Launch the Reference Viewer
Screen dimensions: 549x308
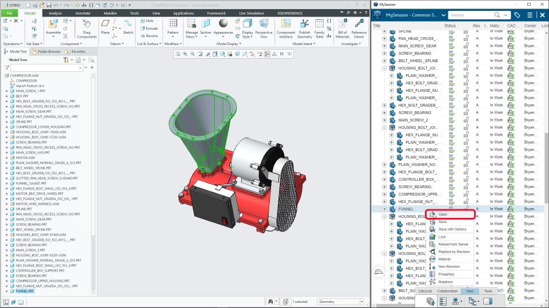[359, 29]
